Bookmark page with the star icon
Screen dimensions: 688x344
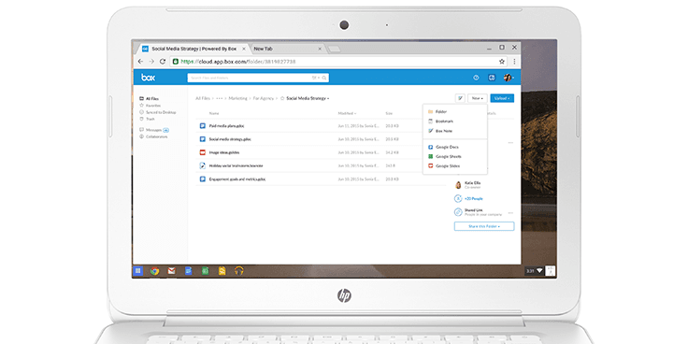point(502,62)
